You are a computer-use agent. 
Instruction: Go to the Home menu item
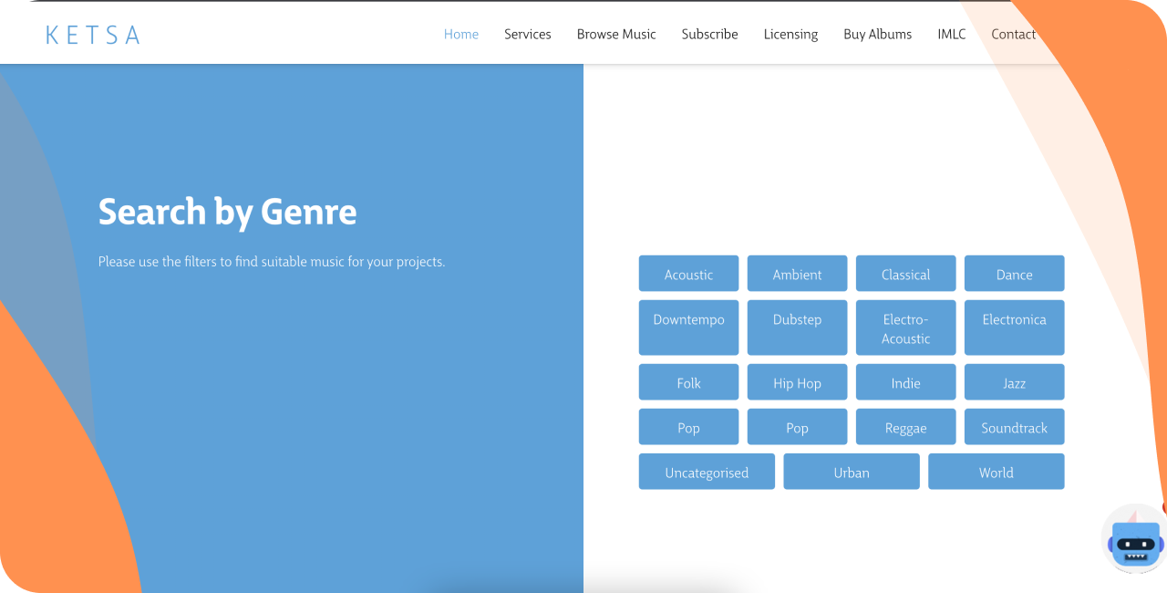point(460,35)
